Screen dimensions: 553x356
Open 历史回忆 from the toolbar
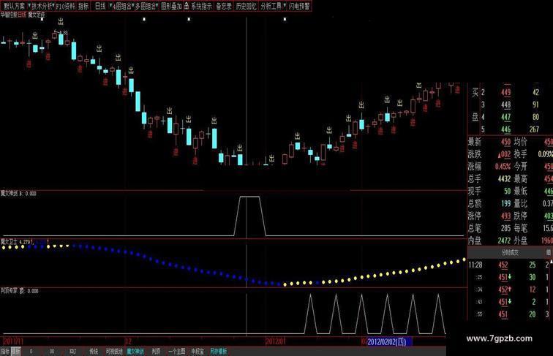click(246, 6)
